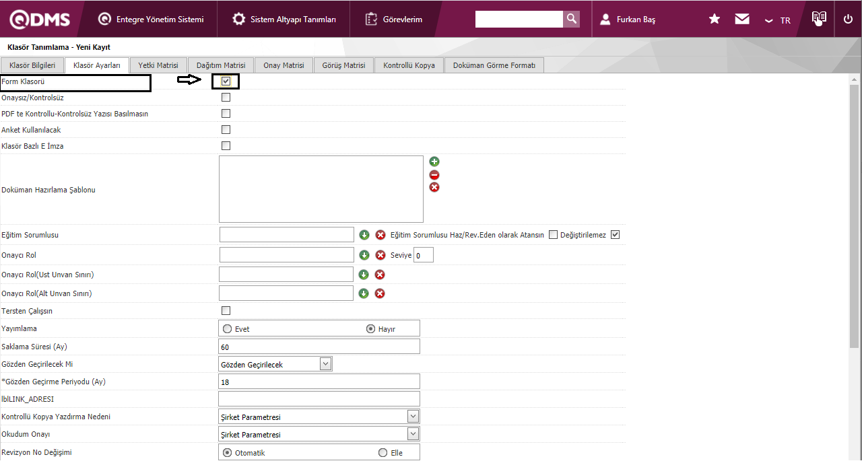Click the Furkan Baş user name
The image size is (862, 461).
coord(636,20)
